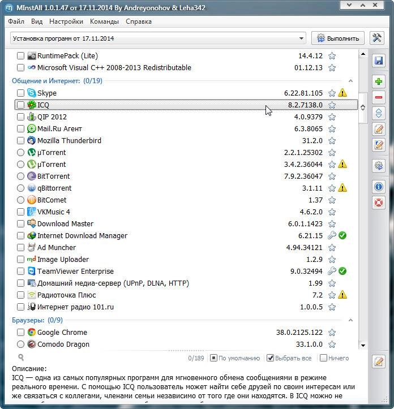
Task: Click the edit description pencil icon at bottom right
Action: [x=379, y=361]
